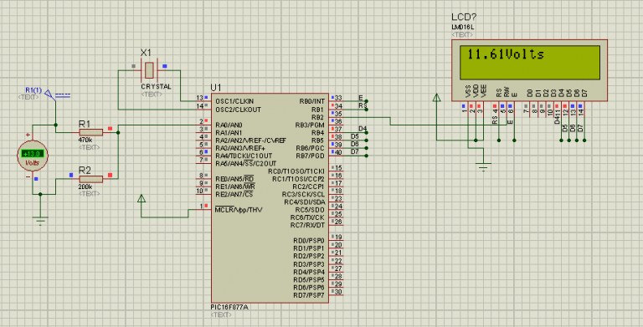Click the RD7/PSP7 pin label
This screenshot has height=327, width=643.
(x=309, y=295)
